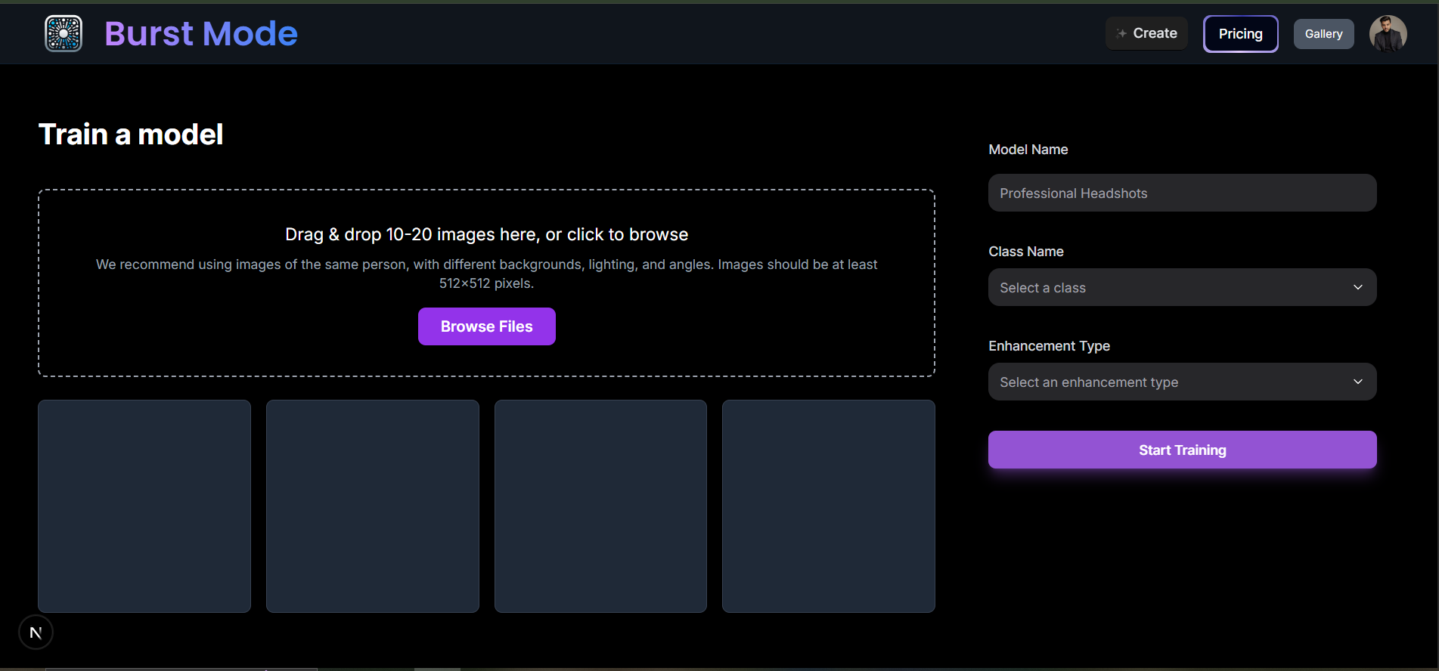Image resolution: width=1439 pixels, height=671 pixels.
Task: Click the Burst Mode logo icon
Action: pos(64,33)
